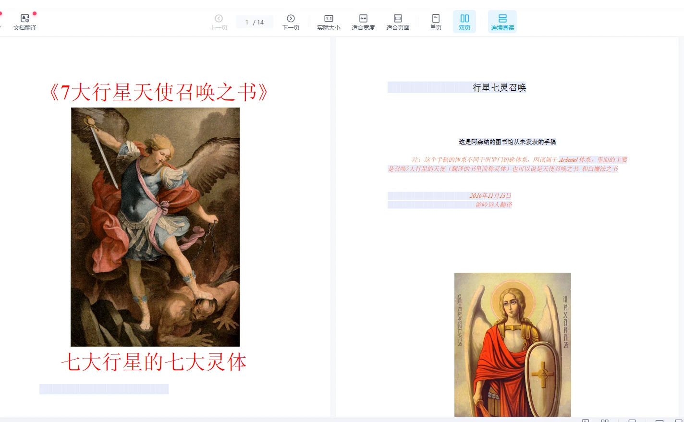Screen dimensions: 684x422
Task: Open the 文档翻译 document translation tool
Action: coord(25,22)
